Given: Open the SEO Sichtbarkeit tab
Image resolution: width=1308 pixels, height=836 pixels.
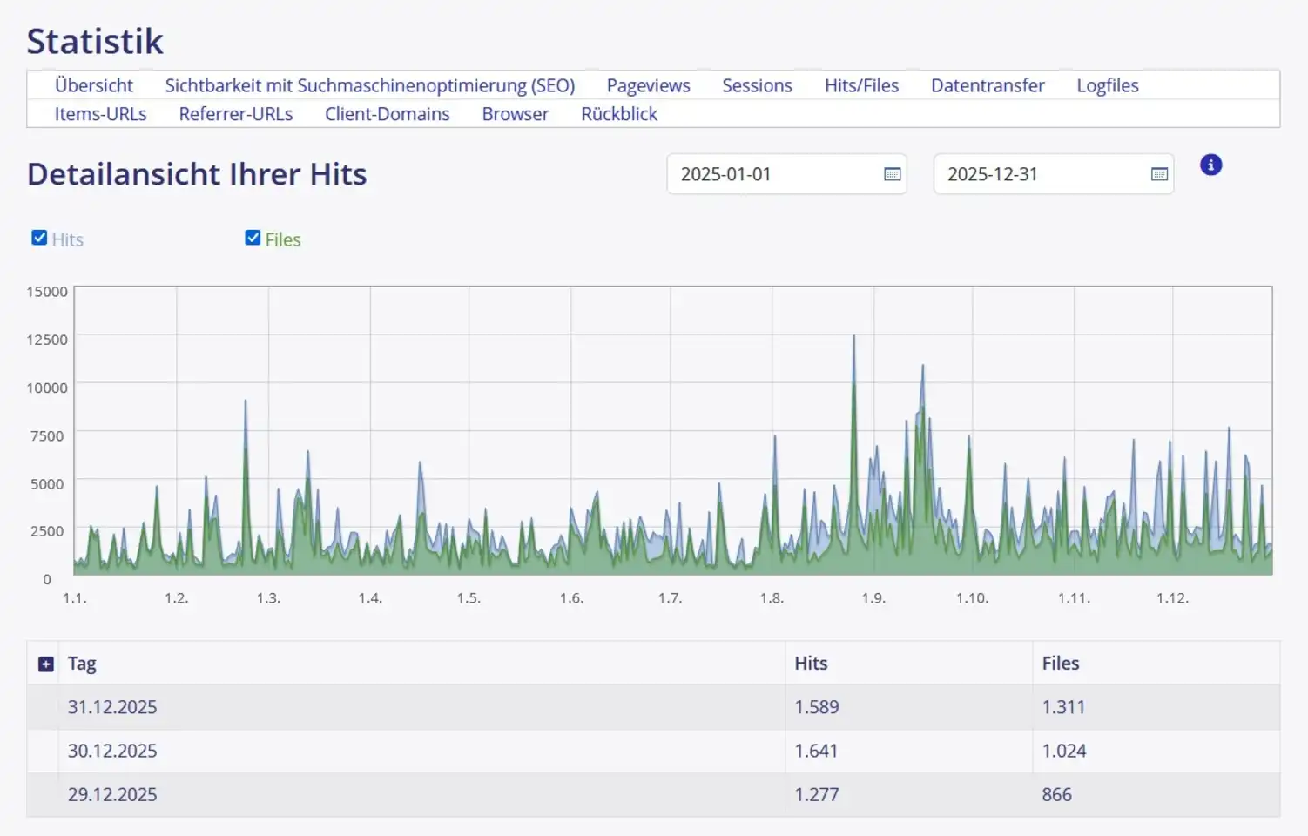Looking at the screenshot, I should (370, 85).
